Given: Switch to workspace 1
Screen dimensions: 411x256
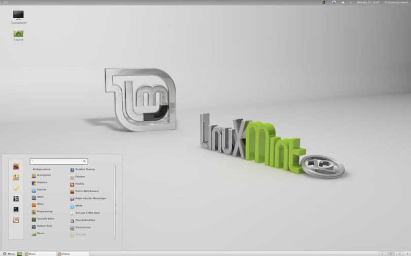Looking at the screenshot, I should [x=382, y=253].
